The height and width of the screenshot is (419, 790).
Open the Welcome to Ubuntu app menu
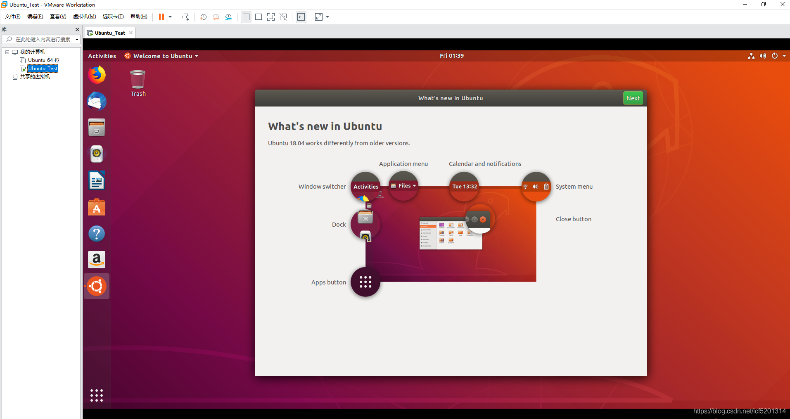(161, 56)
